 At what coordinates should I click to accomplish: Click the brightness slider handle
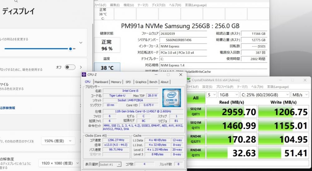pos(71,49)
